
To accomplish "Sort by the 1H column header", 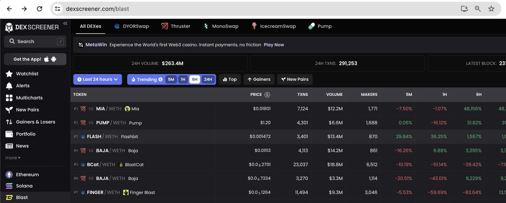I will [444, 95].
